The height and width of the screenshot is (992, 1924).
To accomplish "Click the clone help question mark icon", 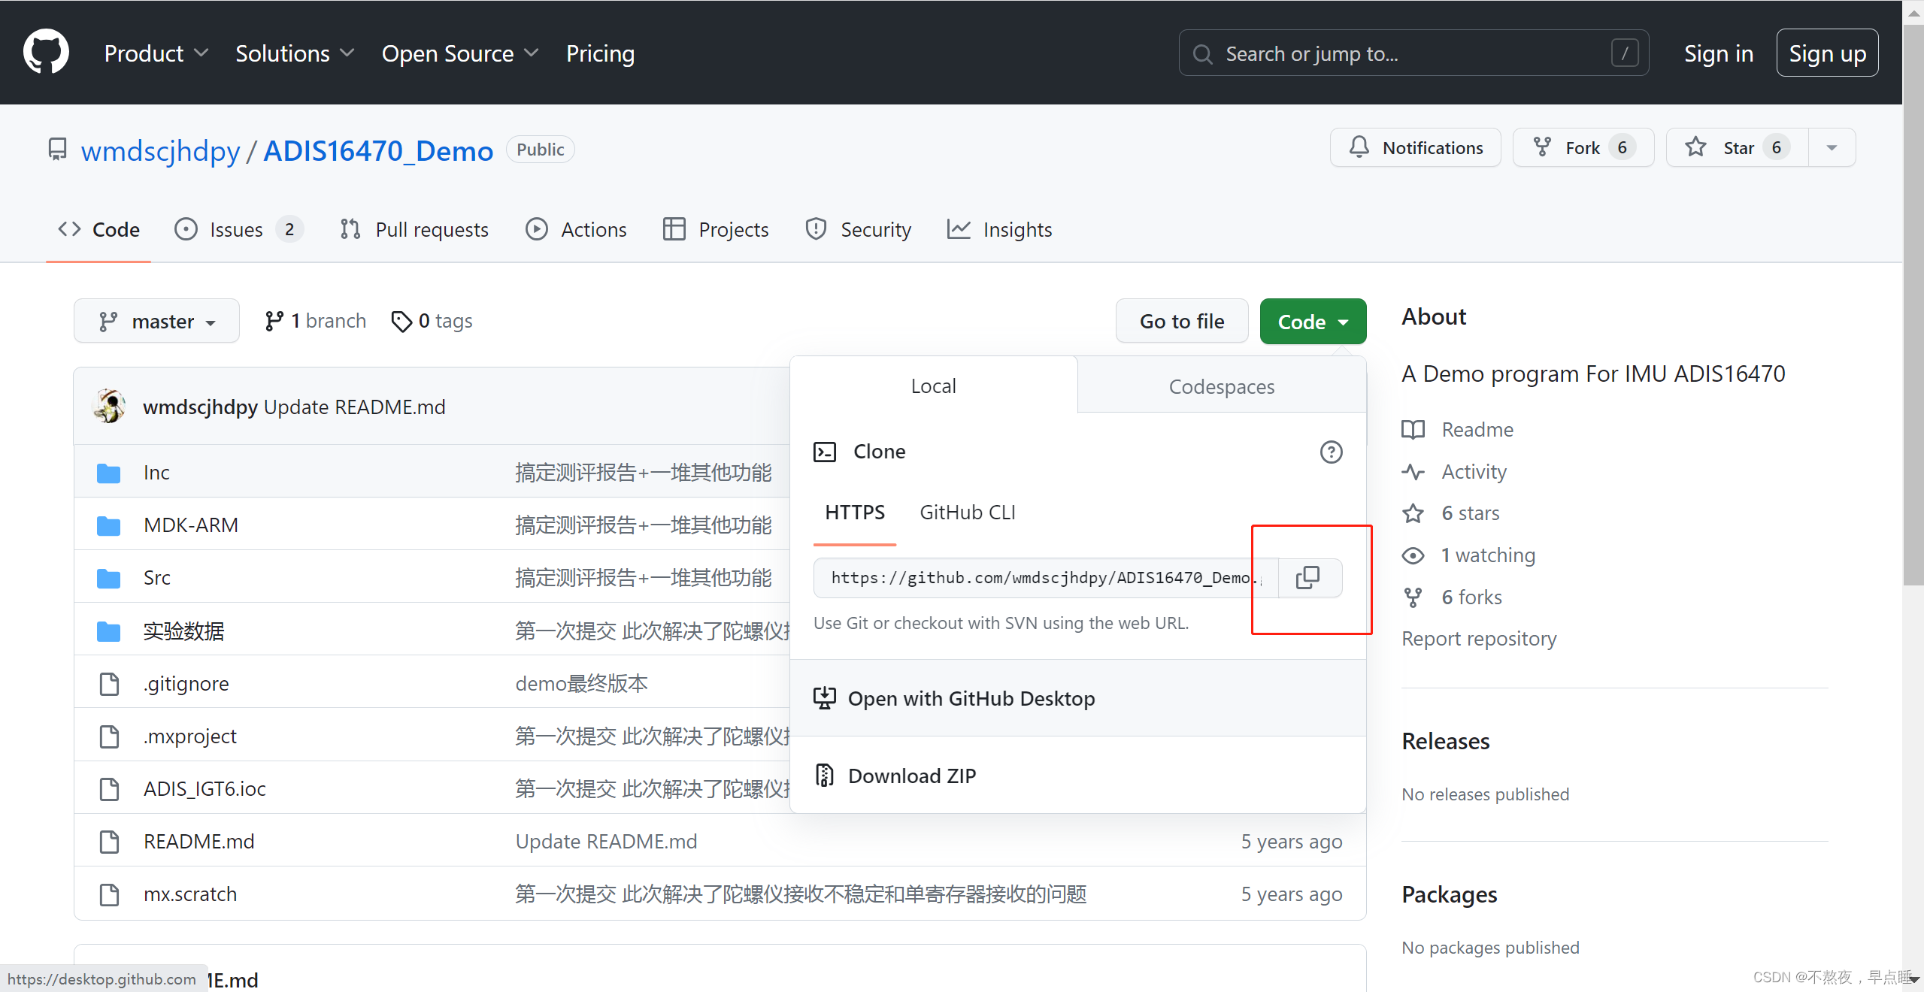I will click(1331, 452).
